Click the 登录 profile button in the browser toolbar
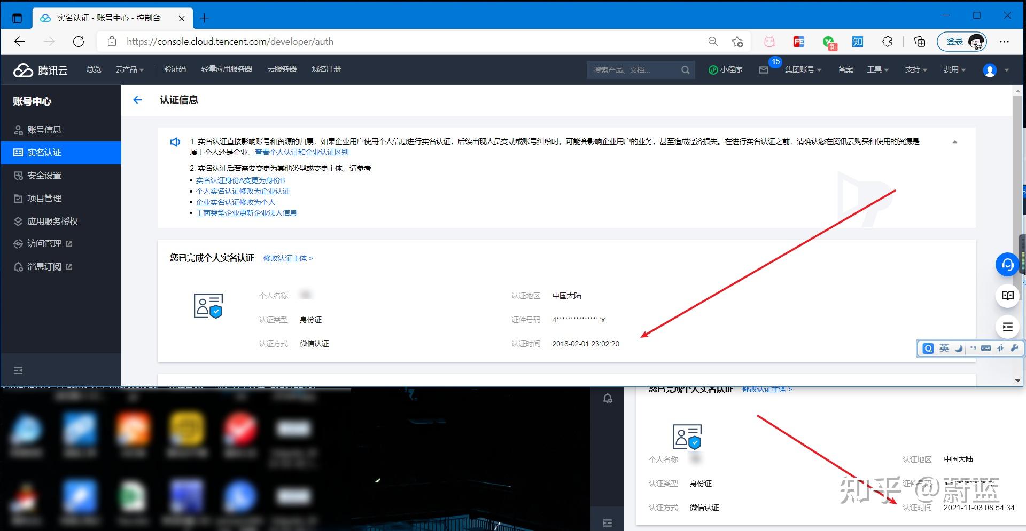 [x=962, y=42]
